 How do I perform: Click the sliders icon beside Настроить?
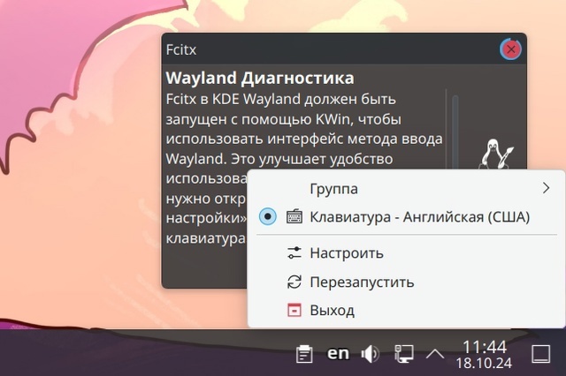pyautogui.click(x=294, y=252)
